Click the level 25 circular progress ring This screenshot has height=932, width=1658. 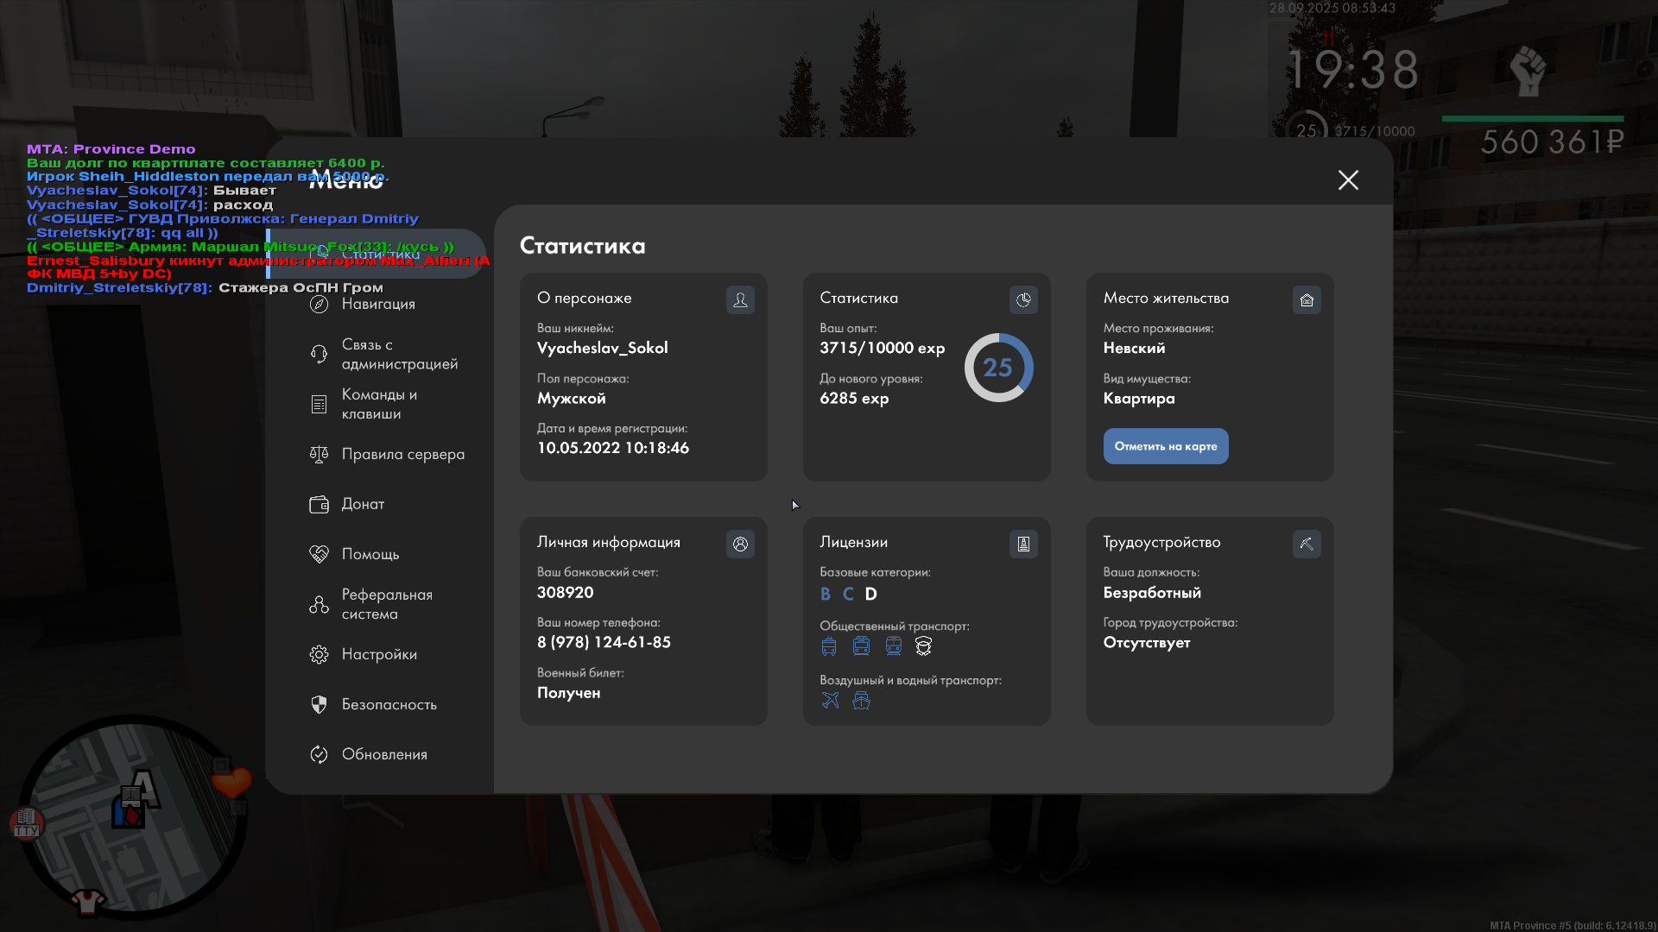coord(998,368)
